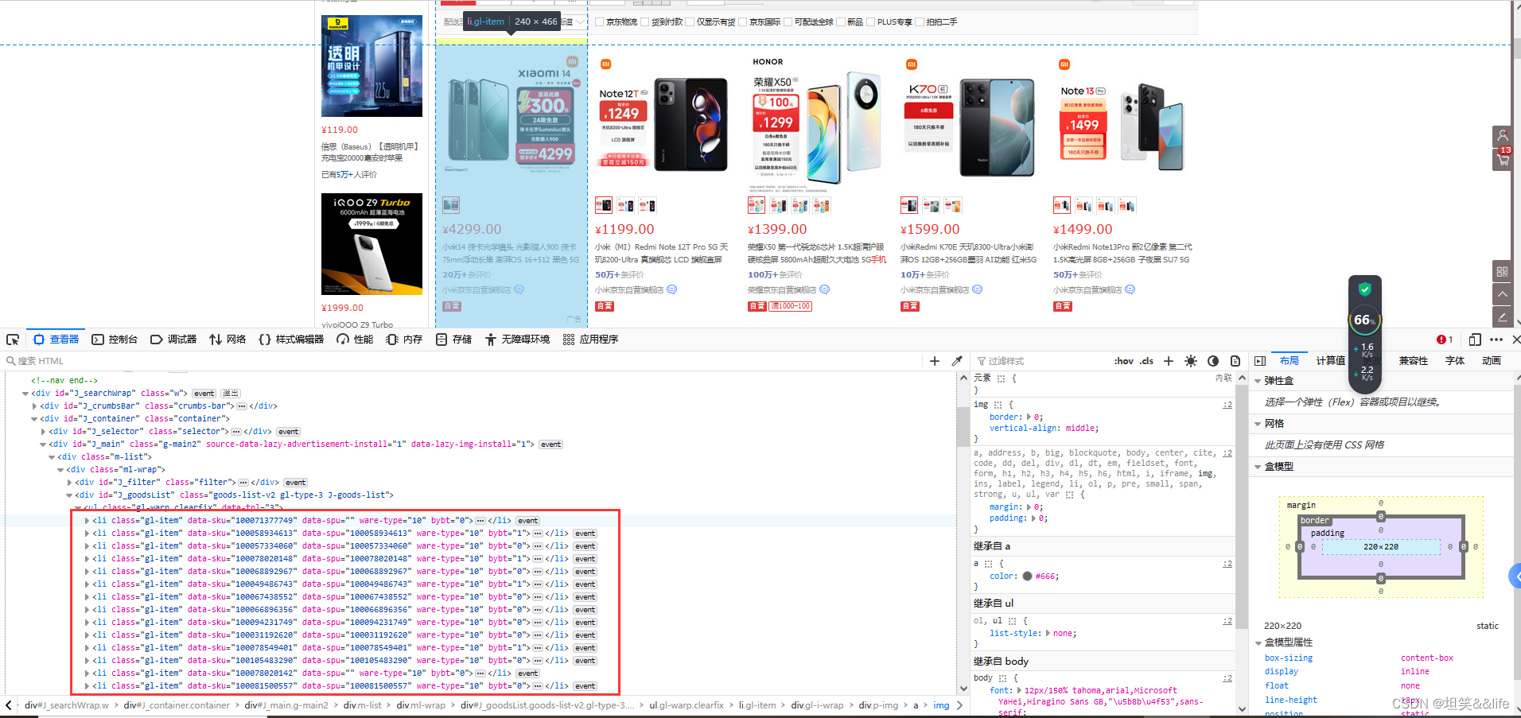Toggle the .cls classes panel
Viewport: 1521px width, 718px height.
(x=1146, y=361)
